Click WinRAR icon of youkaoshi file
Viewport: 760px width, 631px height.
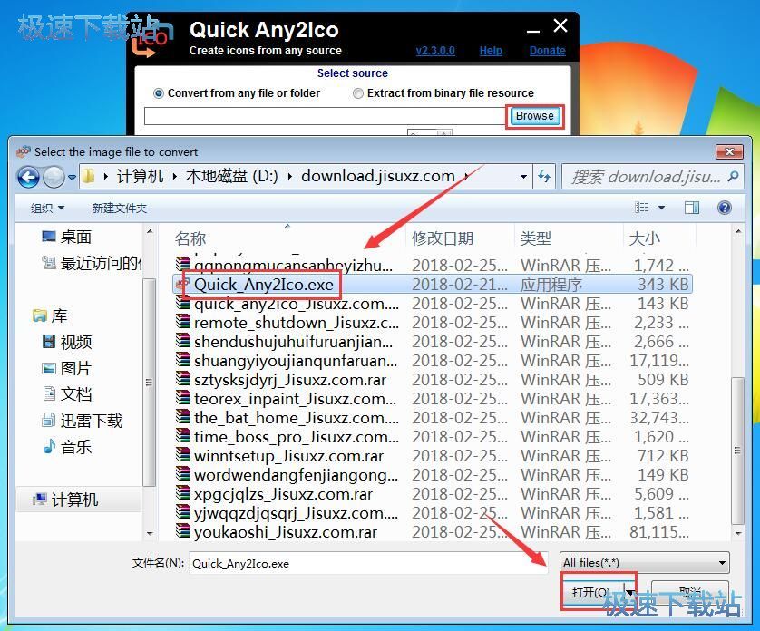pyautogui.click(x=182, y=530)
